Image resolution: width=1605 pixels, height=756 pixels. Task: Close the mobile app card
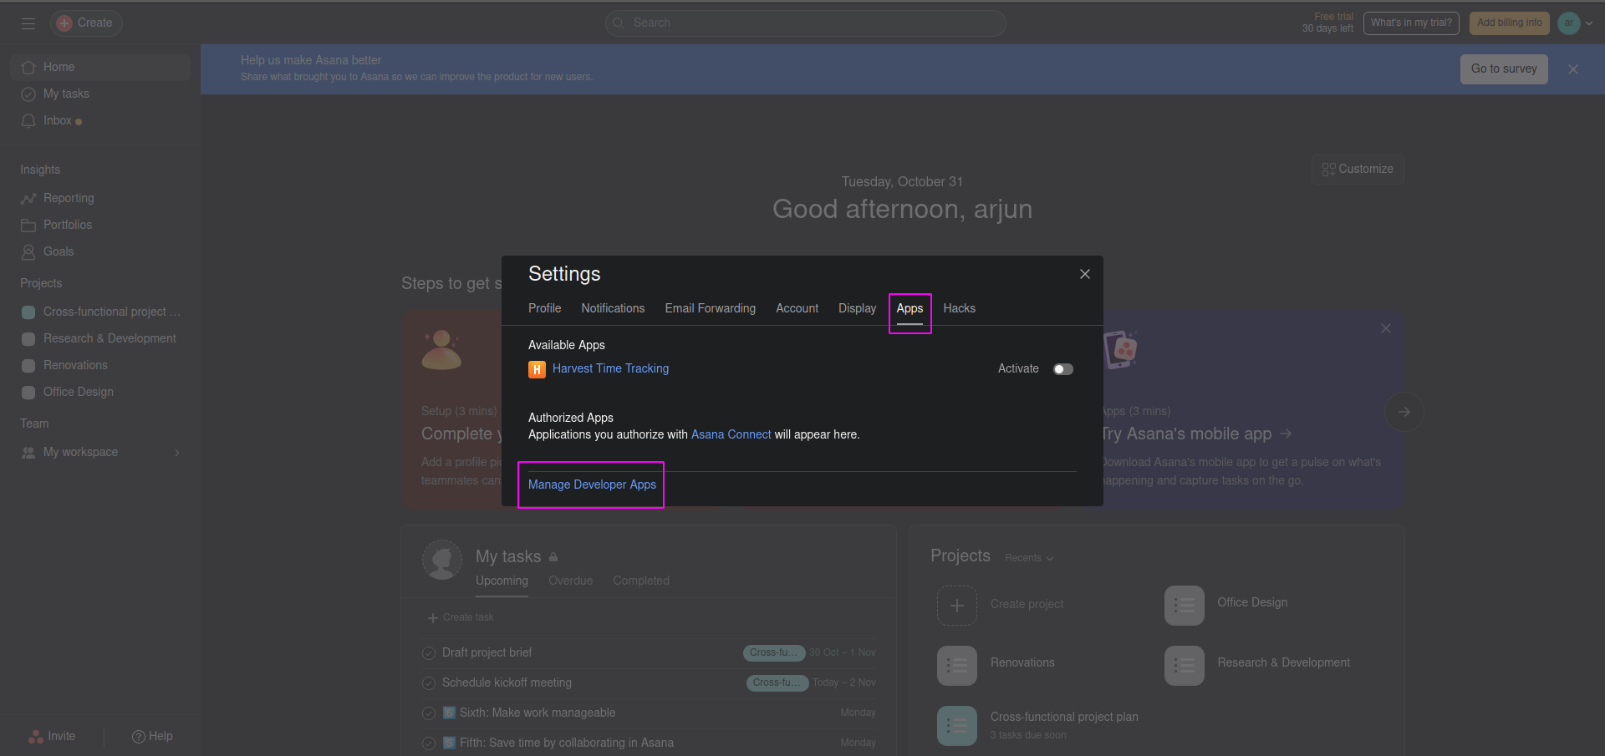[1386, 328]
